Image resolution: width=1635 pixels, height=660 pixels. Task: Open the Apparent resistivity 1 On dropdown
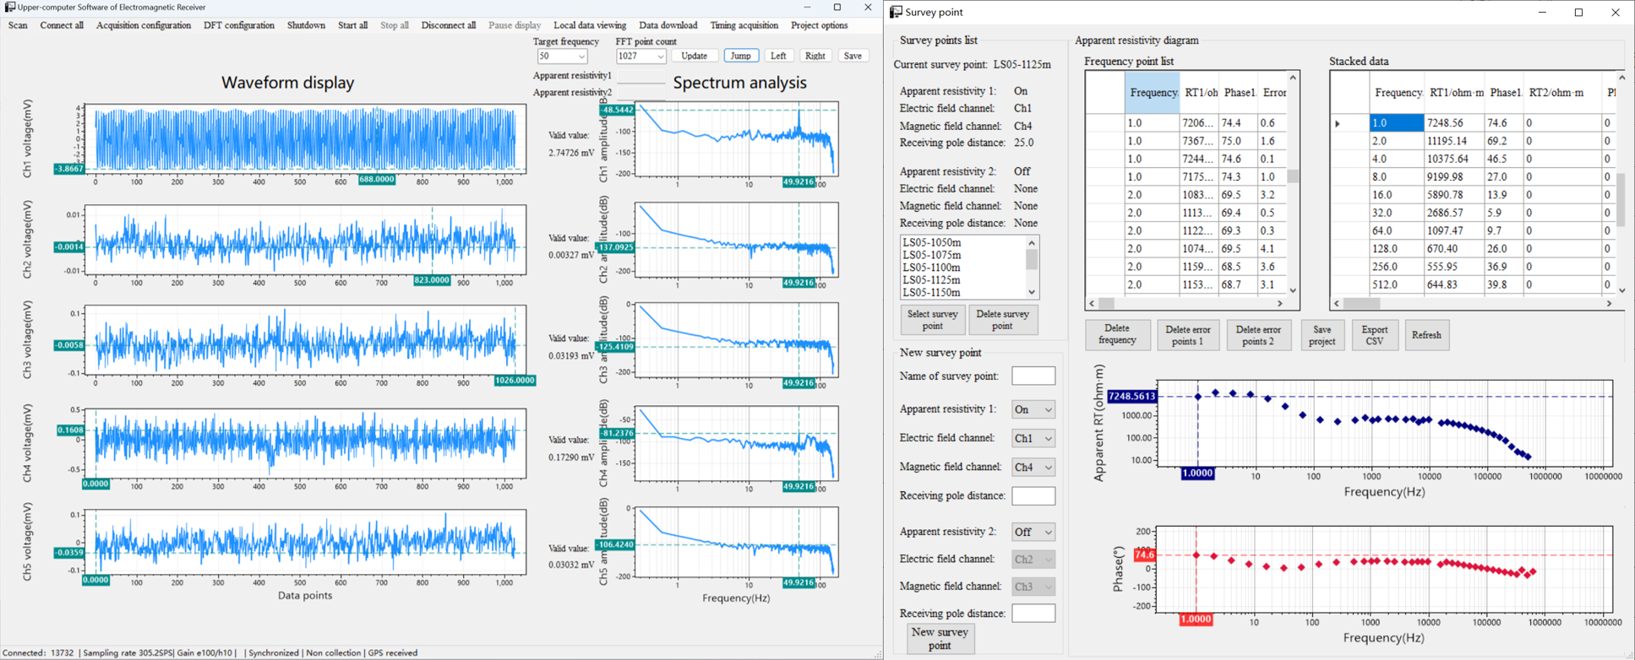tap(1048, 409)
